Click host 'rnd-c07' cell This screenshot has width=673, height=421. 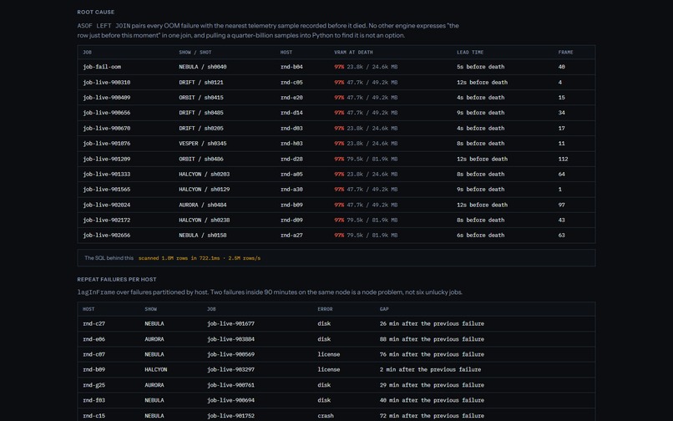94,354
